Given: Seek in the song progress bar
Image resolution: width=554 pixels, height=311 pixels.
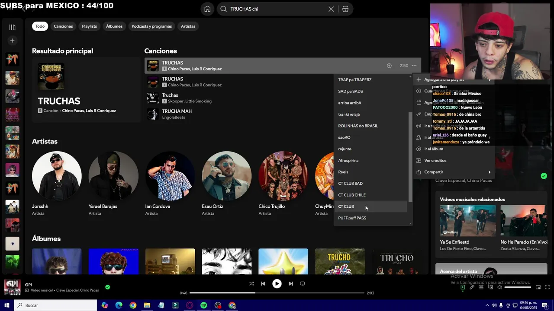Looking at the screenshot, I should click(277, 293).
